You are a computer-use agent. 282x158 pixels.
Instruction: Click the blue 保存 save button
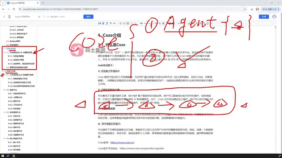[x=88, y=17]
